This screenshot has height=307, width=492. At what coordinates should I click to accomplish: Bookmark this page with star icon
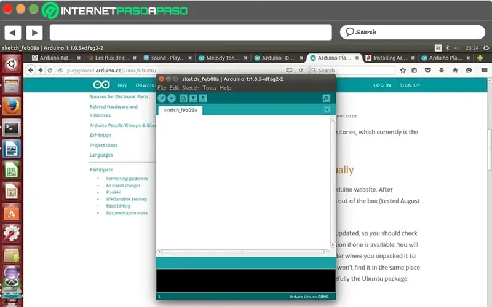403,71
